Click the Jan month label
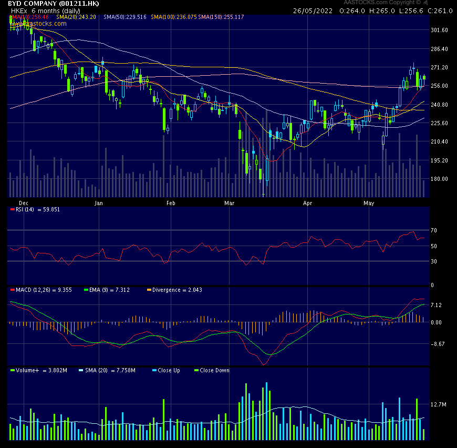The width and height of the screenshot is (457, 448). click(99, 203)
